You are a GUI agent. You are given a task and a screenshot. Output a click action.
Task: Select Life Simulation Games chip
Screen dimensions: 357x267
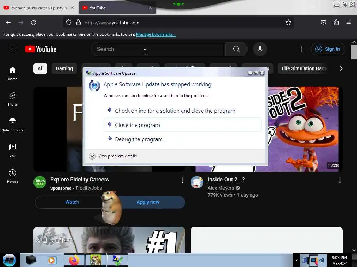click(304, 68)
